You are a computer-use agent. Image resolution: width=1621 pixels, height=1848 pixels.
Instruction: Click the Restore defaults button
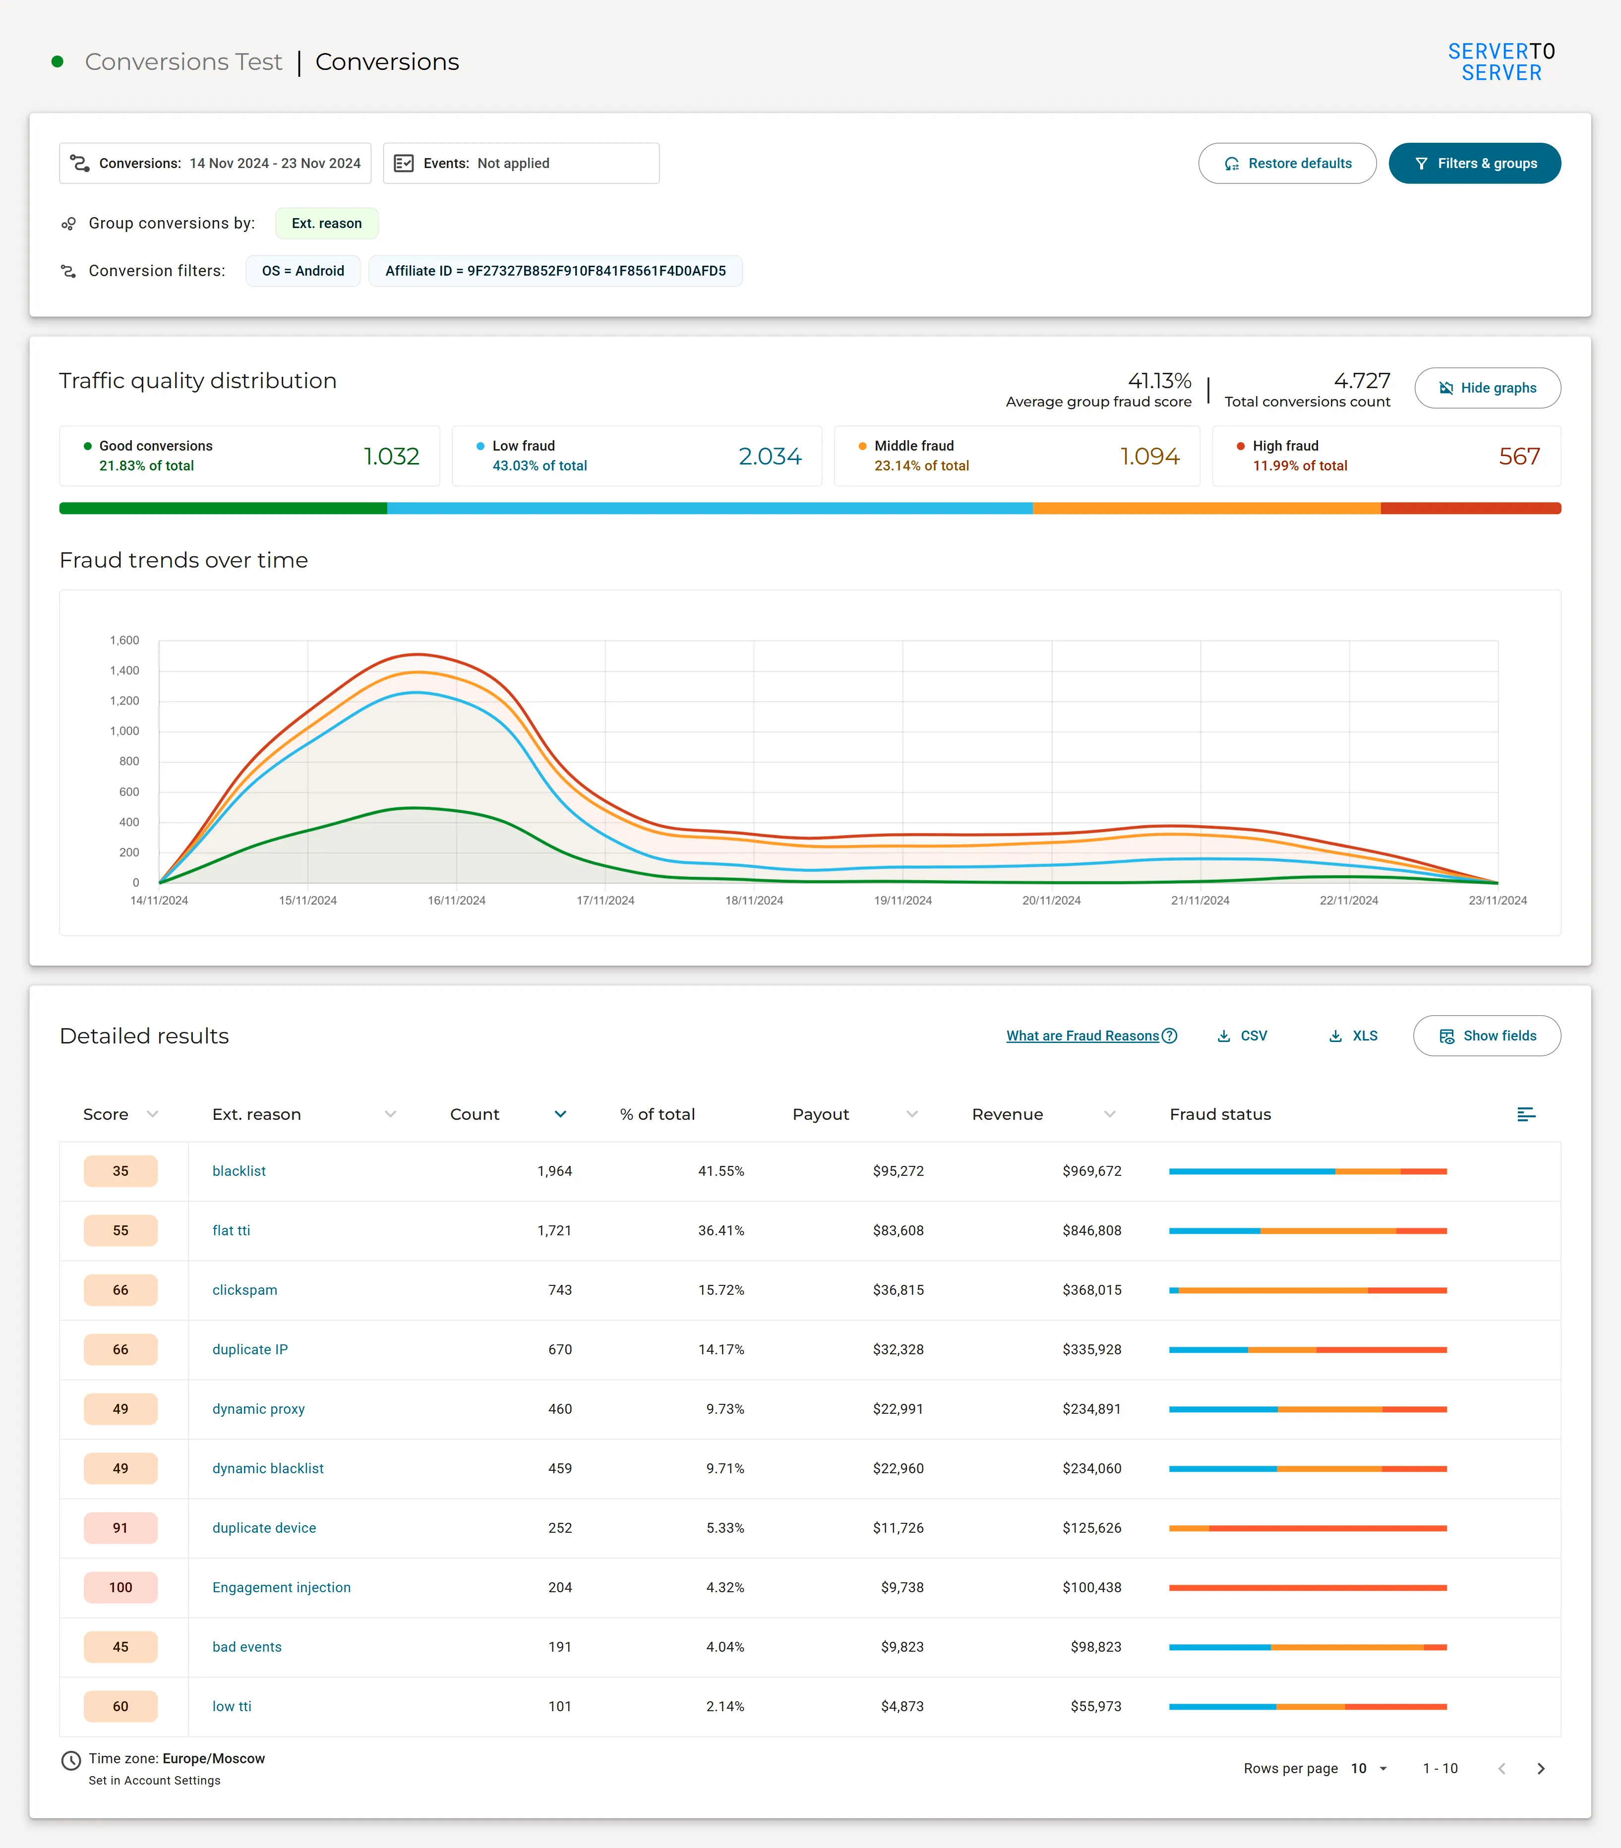point(1287,164)
